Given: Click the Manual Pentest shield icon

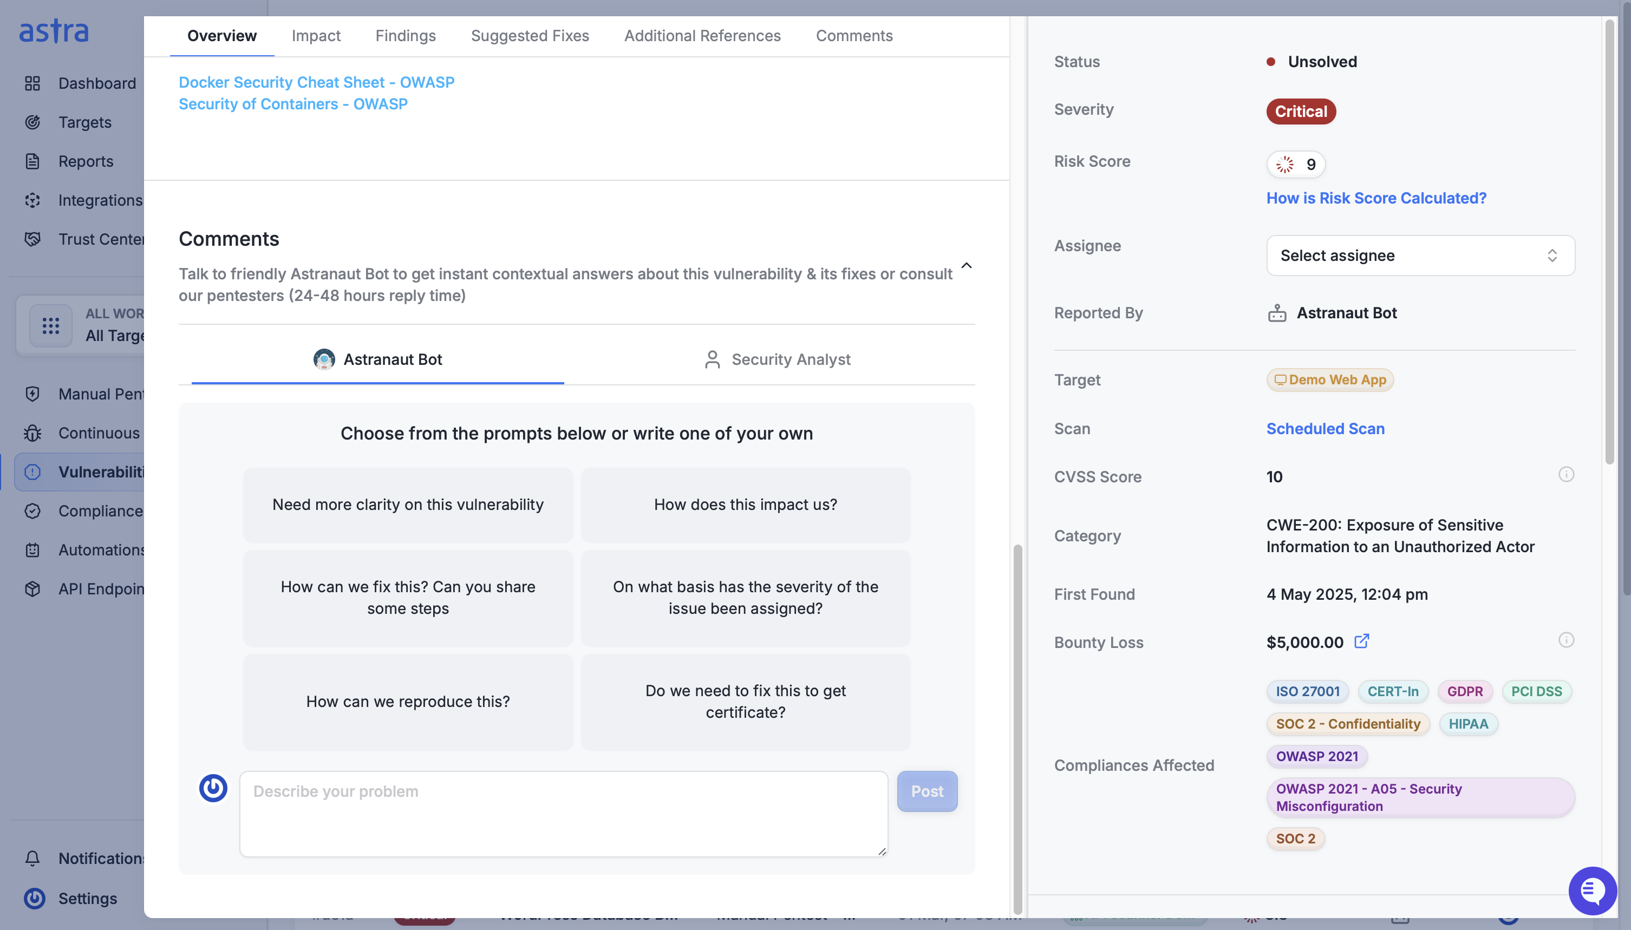Looking at the screenshot, I should [x=32, y=394].
